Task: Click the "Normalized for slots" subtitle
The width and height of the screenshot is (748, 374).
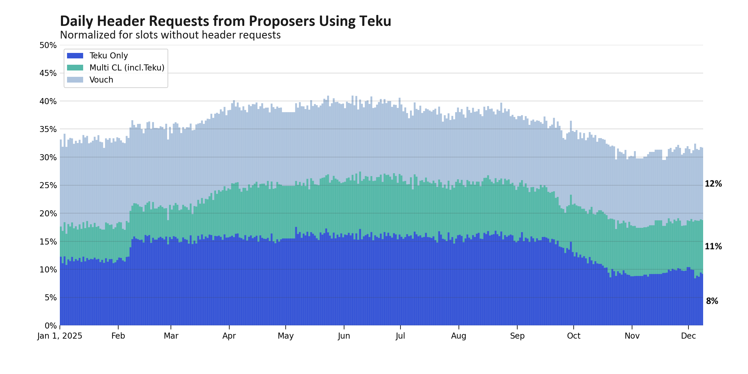Action: pyautogui.click(x=170, y=35)
